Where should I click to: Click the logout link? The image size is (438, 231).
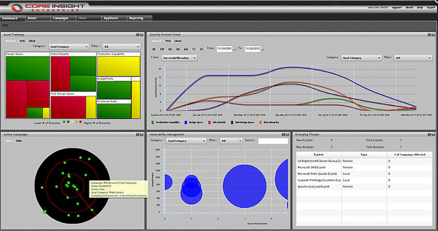point(431,8)
